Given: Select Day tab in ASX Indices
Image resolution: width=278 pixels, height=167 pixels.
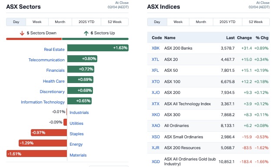Looking at the screenshot, I should [157, 22].
